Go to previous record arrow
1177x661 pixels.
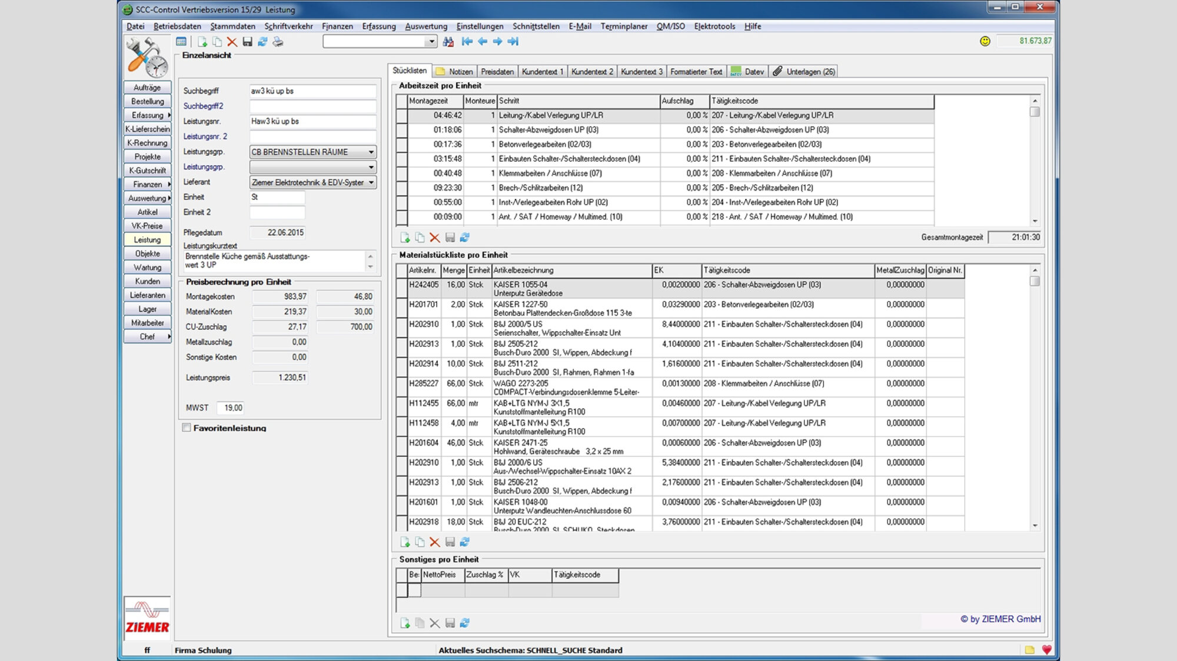point(483,41)
